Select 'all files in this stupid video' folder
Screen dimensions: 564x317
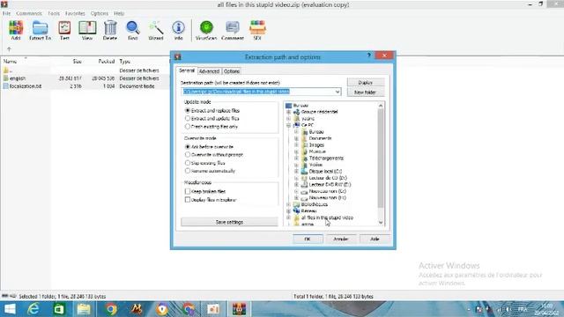pyautogui.click(x=327, y=217)
